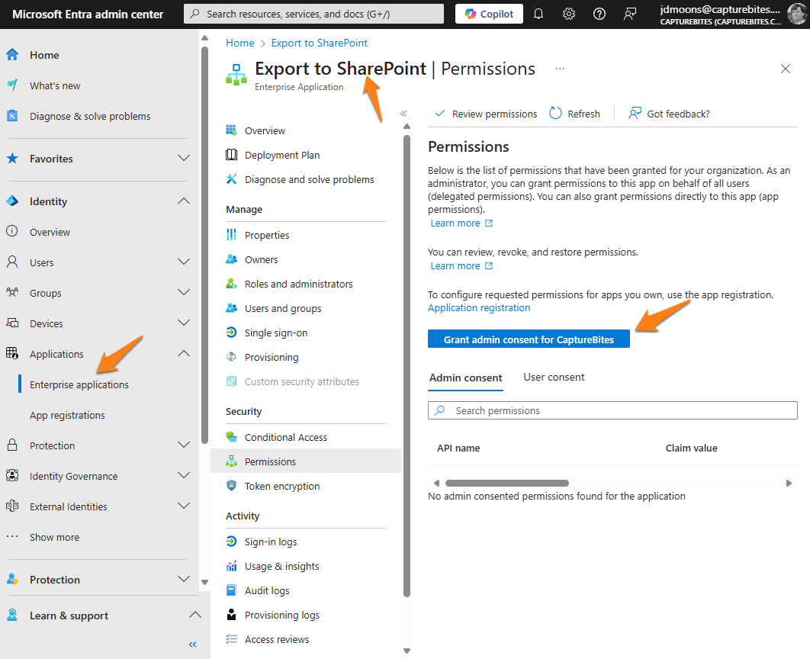This screenshot has height=659, width=810.
Task: Click the Groups icon in sidebar
Action: click(12, 292)
